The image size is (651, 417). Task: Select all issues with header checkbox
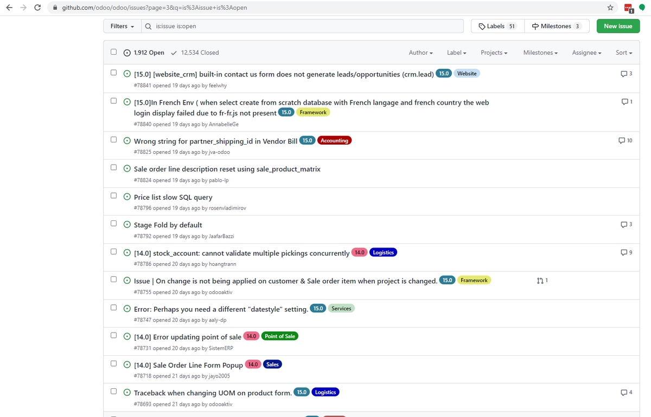113,52
